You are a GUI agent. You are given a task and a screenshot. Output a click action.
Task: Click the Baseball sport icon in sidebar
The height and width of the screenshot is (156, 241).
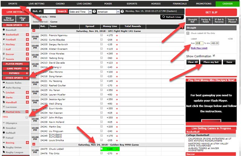point(4,29)
